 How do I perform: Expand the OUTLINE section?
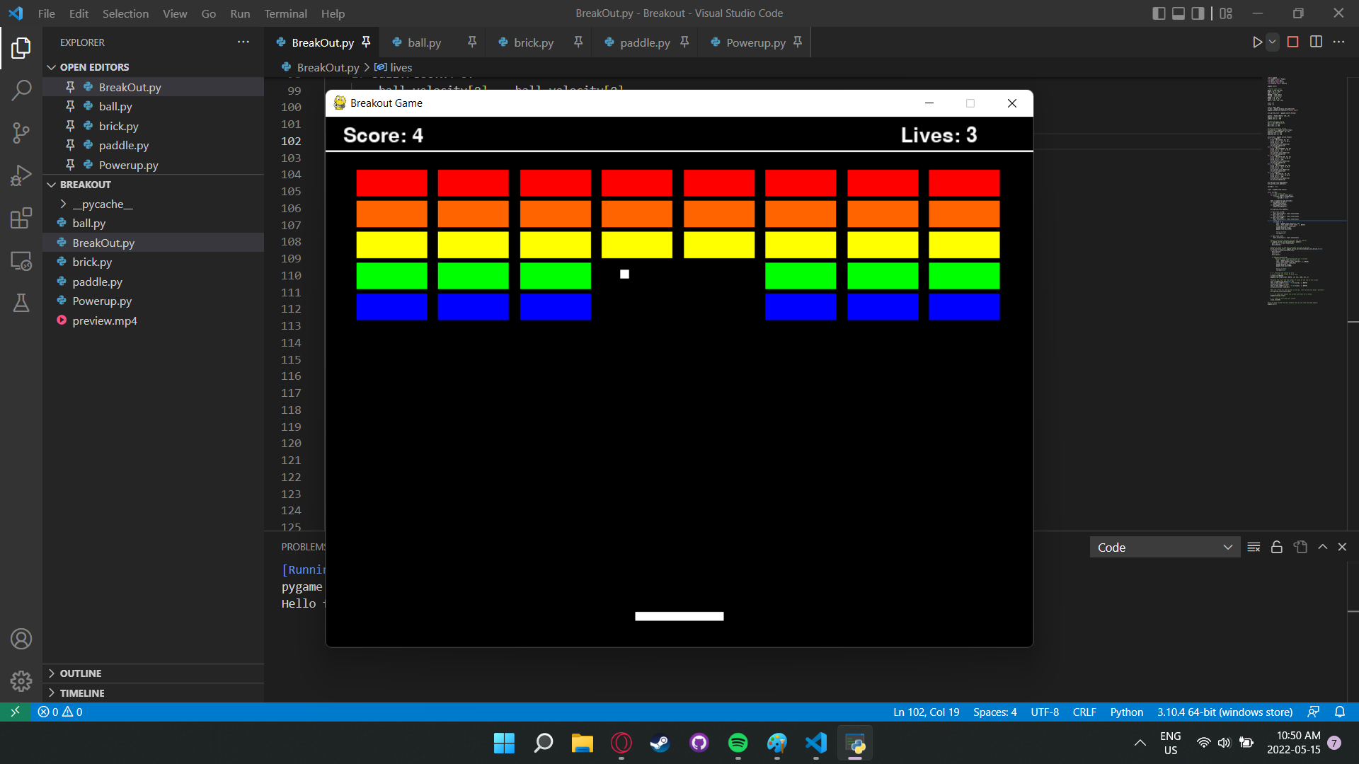(x=81, y=673)
